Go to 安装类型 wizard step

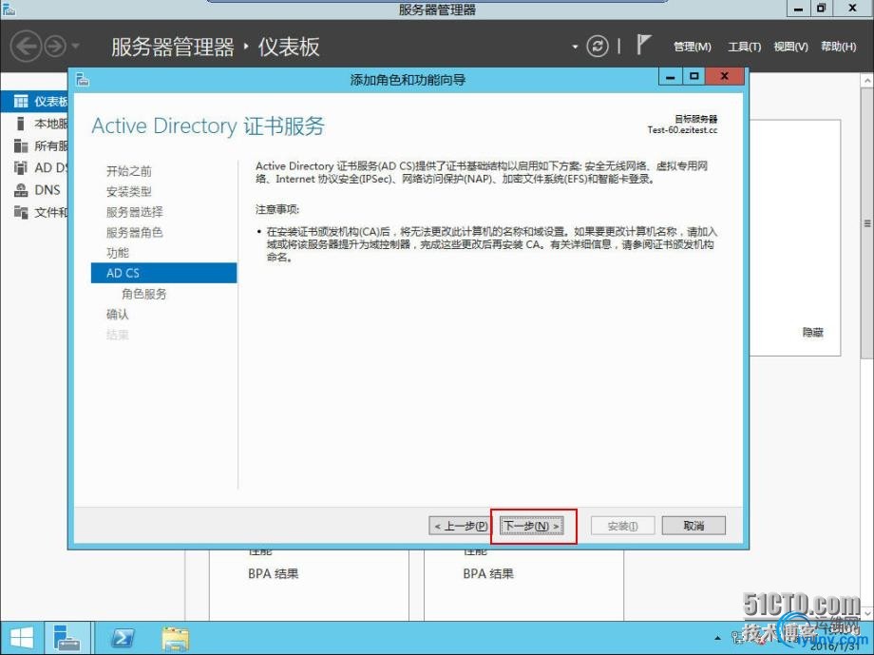pyautogui.click(x=129, y=191)
